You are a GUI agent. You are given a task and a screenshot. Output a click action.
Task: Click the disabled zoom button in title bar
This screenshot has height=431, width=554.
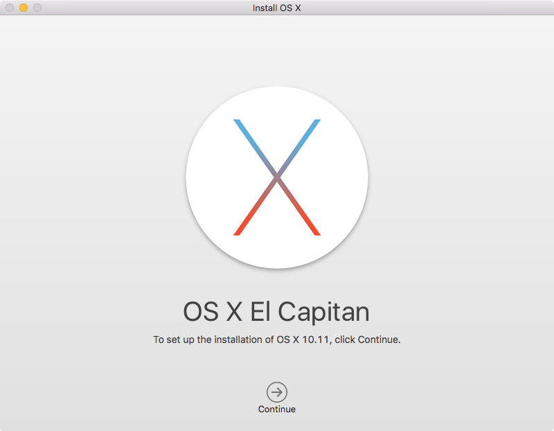coord(37,8)
